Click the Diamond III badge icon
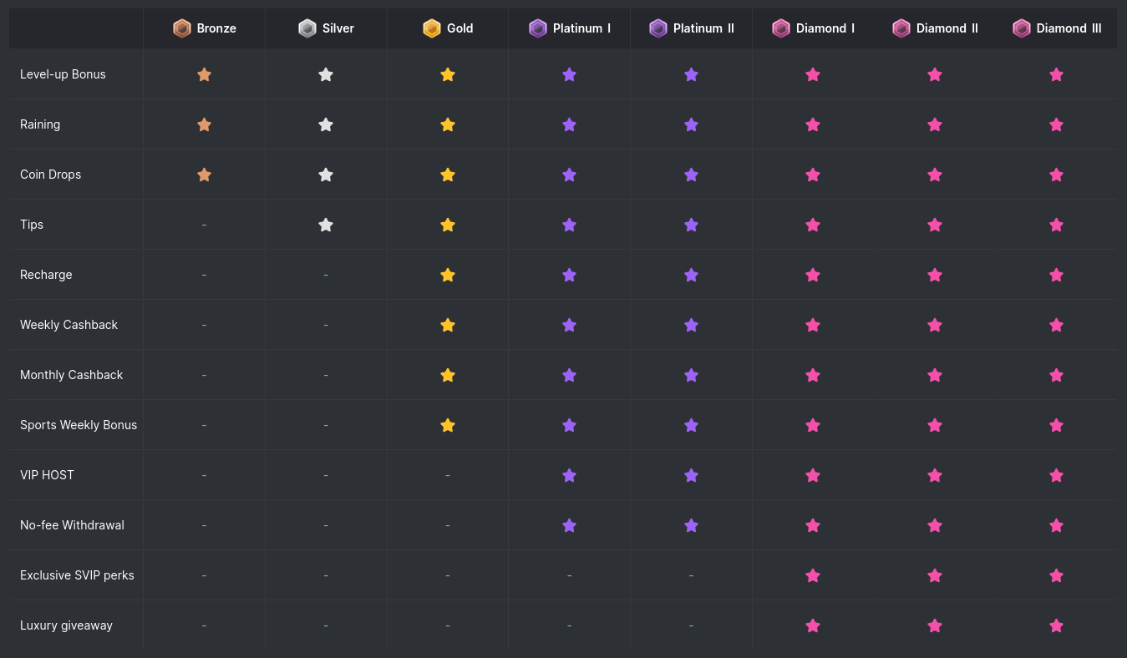The width and height of the screenshot is (1127, 658). click(1022, 28)
